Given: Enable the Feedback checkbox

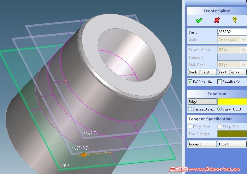Looking at the screenshot, I should (219, 82).
